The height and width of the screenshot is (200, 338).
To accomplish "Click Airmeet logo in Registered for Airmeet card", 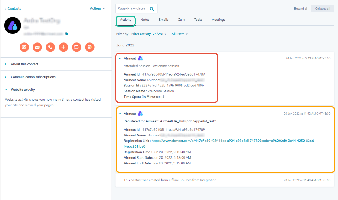I will tap(140, 113).
